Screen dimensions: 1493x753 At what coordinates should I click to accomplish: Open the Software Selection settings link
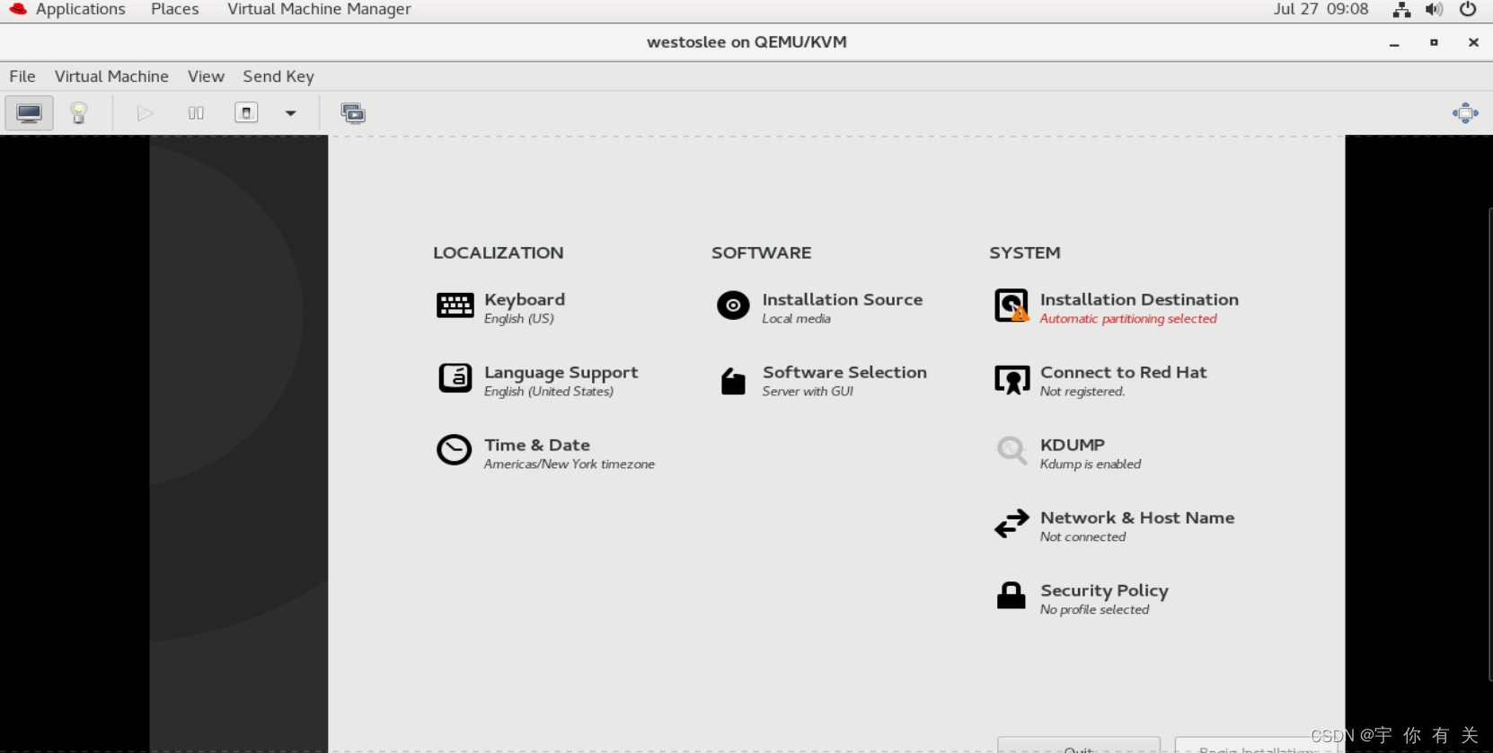(x=844, y=372)
